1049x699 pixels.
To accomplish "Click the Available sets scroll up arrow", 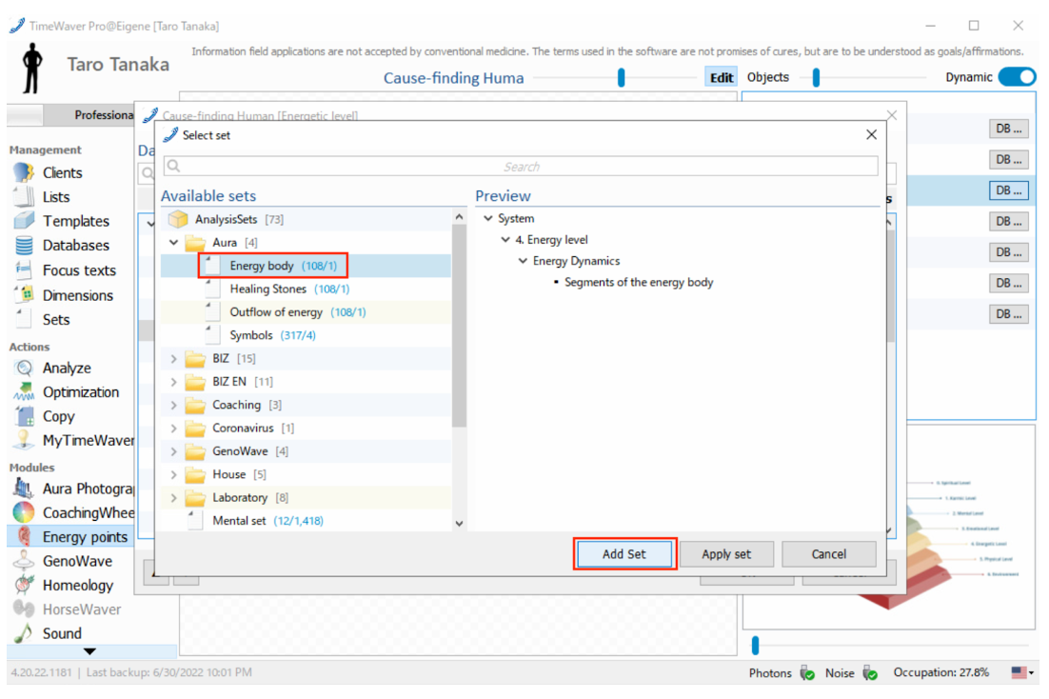I will pyautogui.click(x=459, y=217).
